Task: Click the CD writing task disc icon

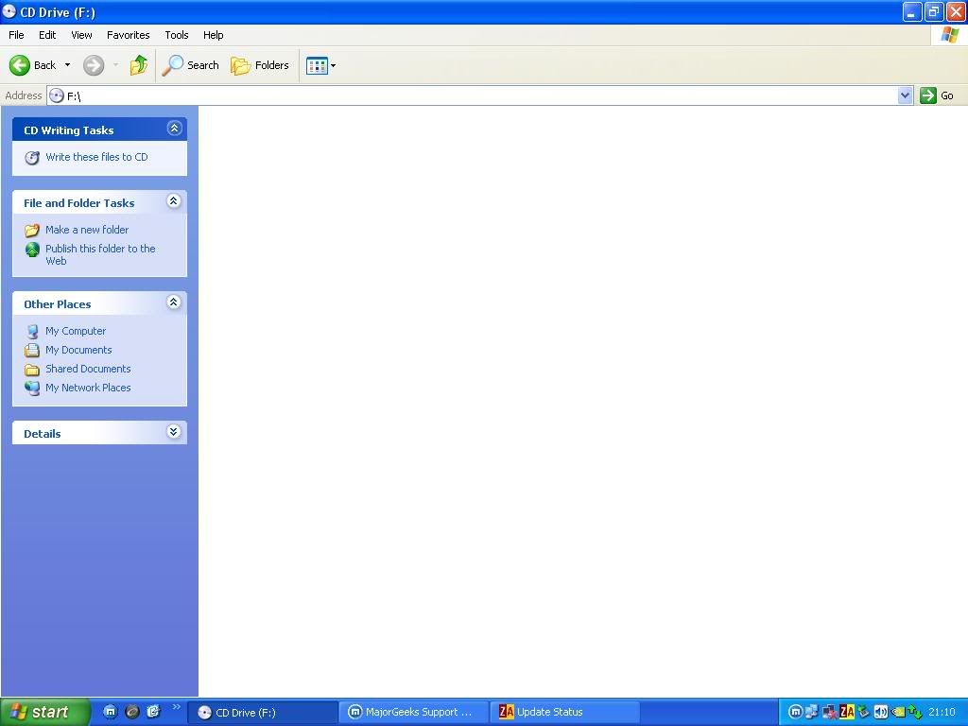Action: pyautogui.click(x=32, y=158)
